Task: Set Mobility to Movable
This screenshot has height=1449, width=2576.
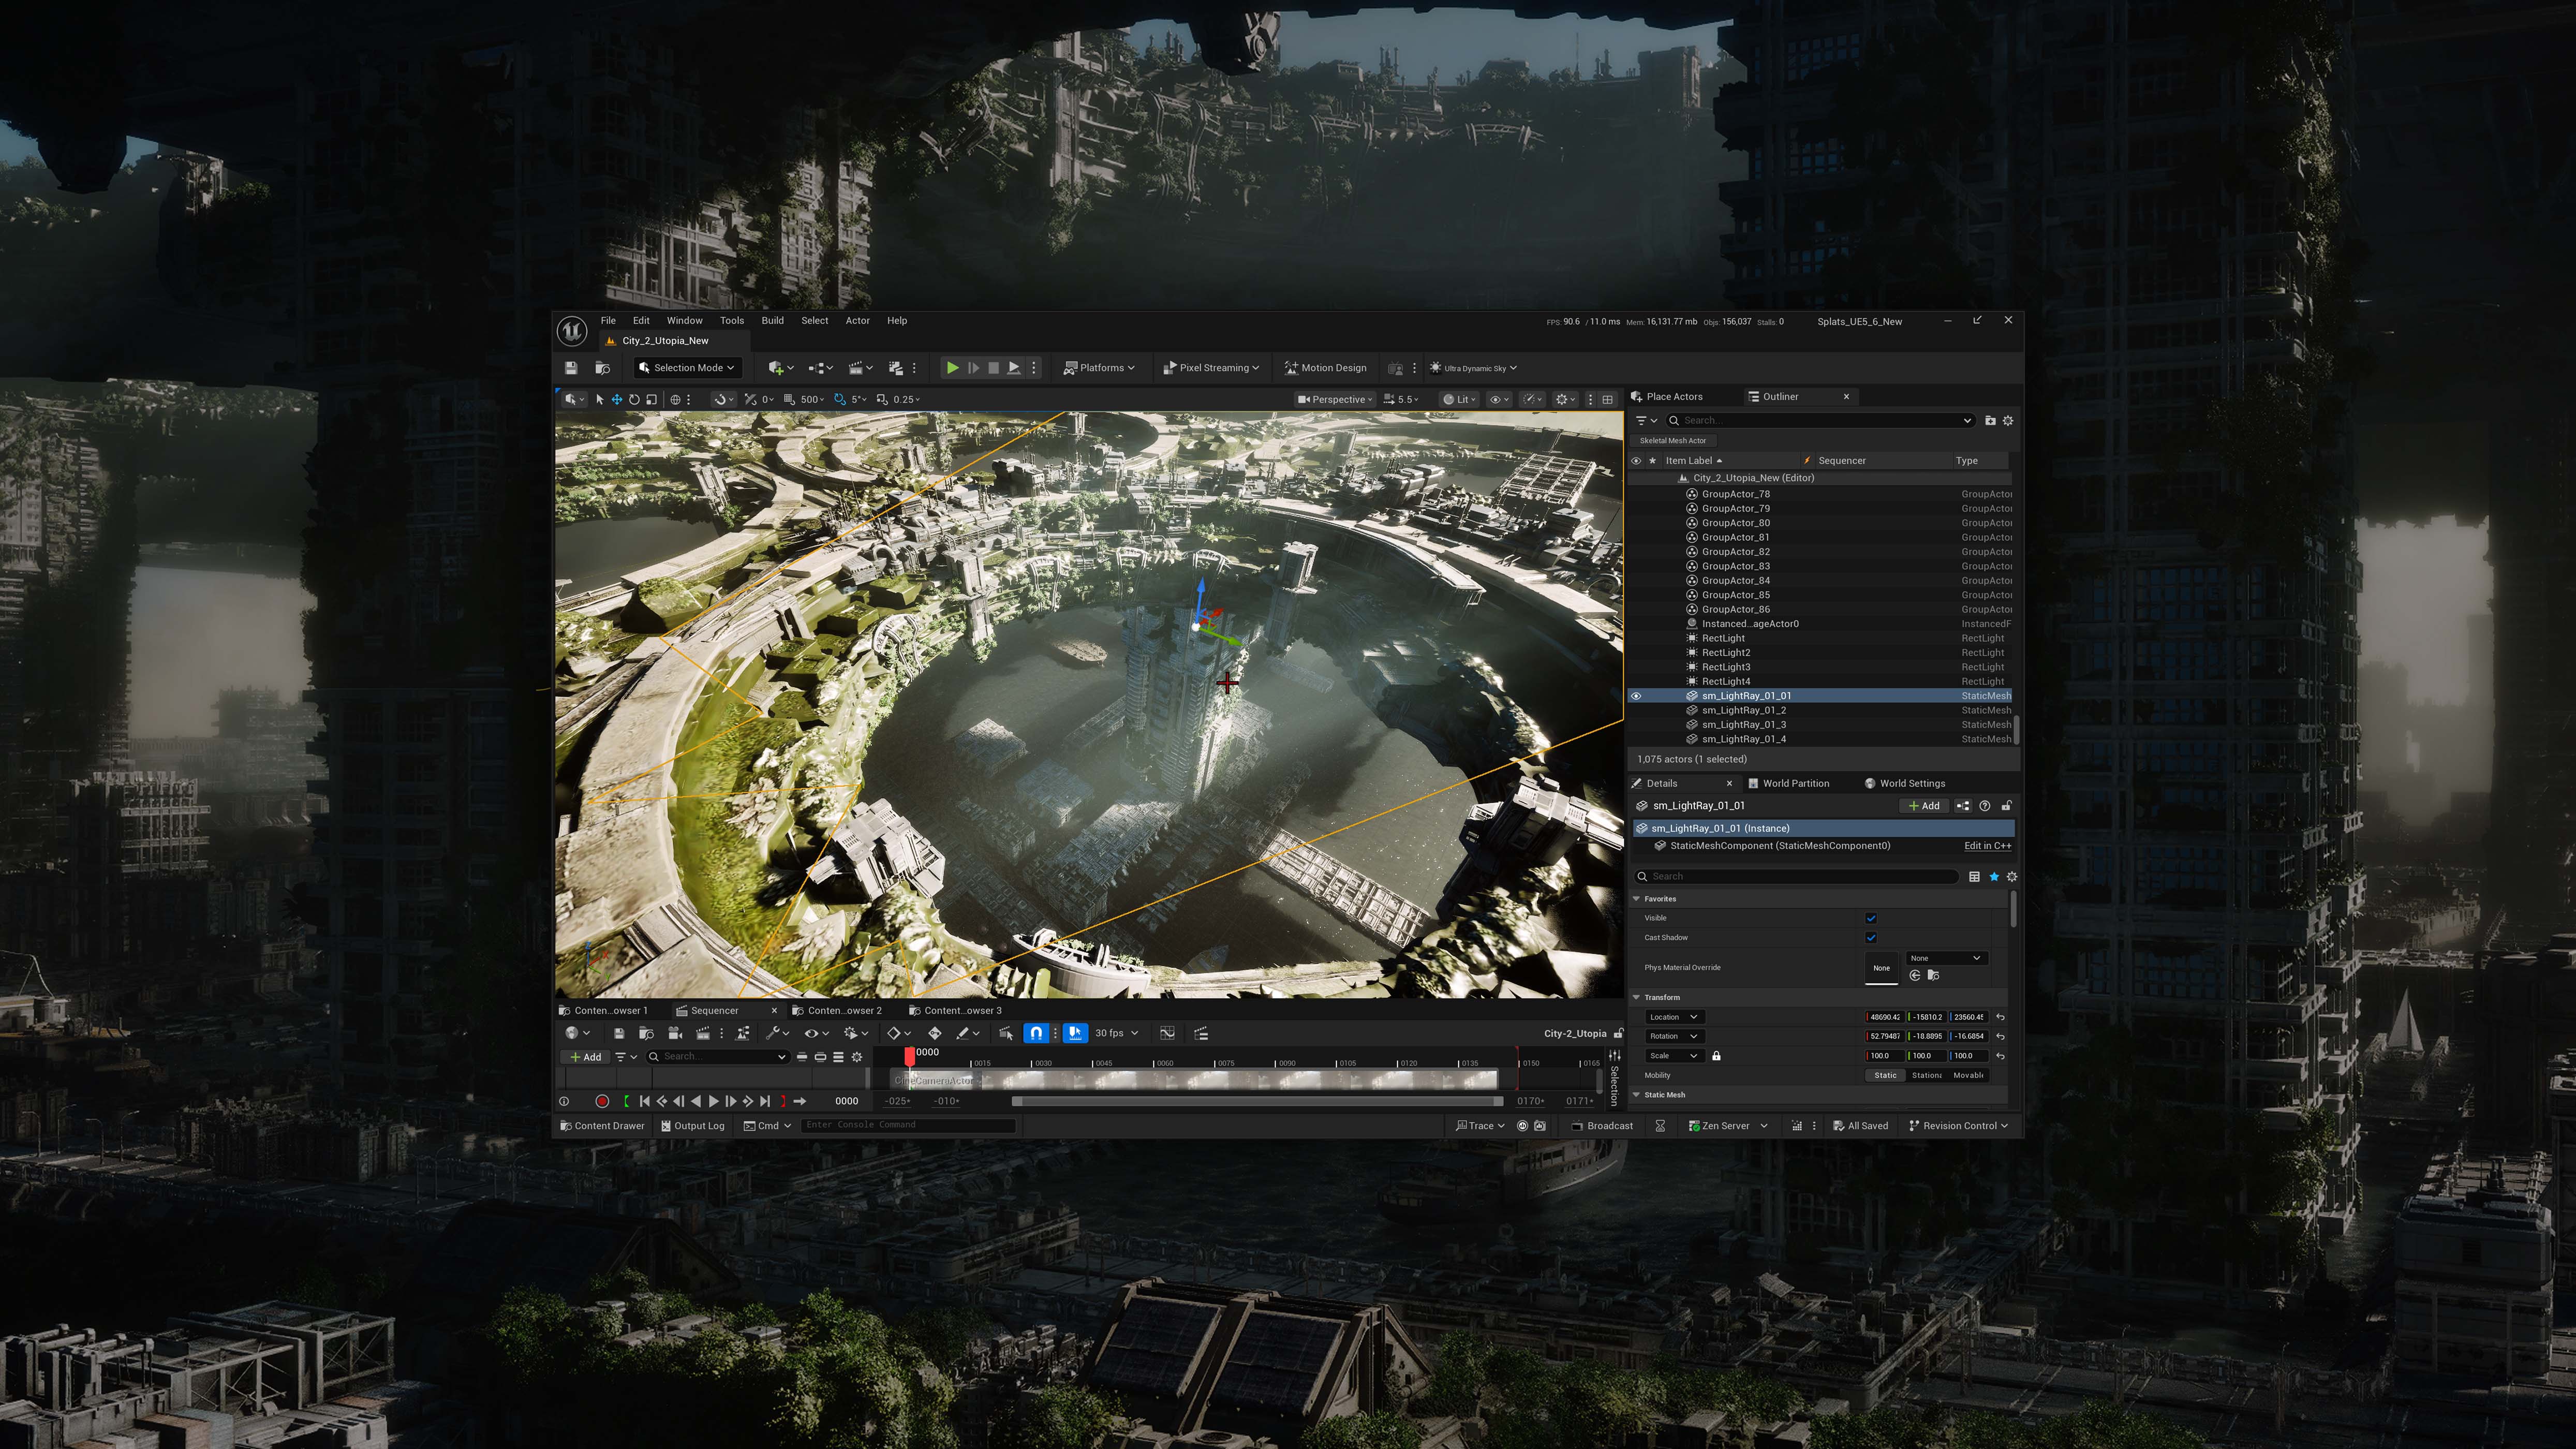Action: coord(1968,1075)
